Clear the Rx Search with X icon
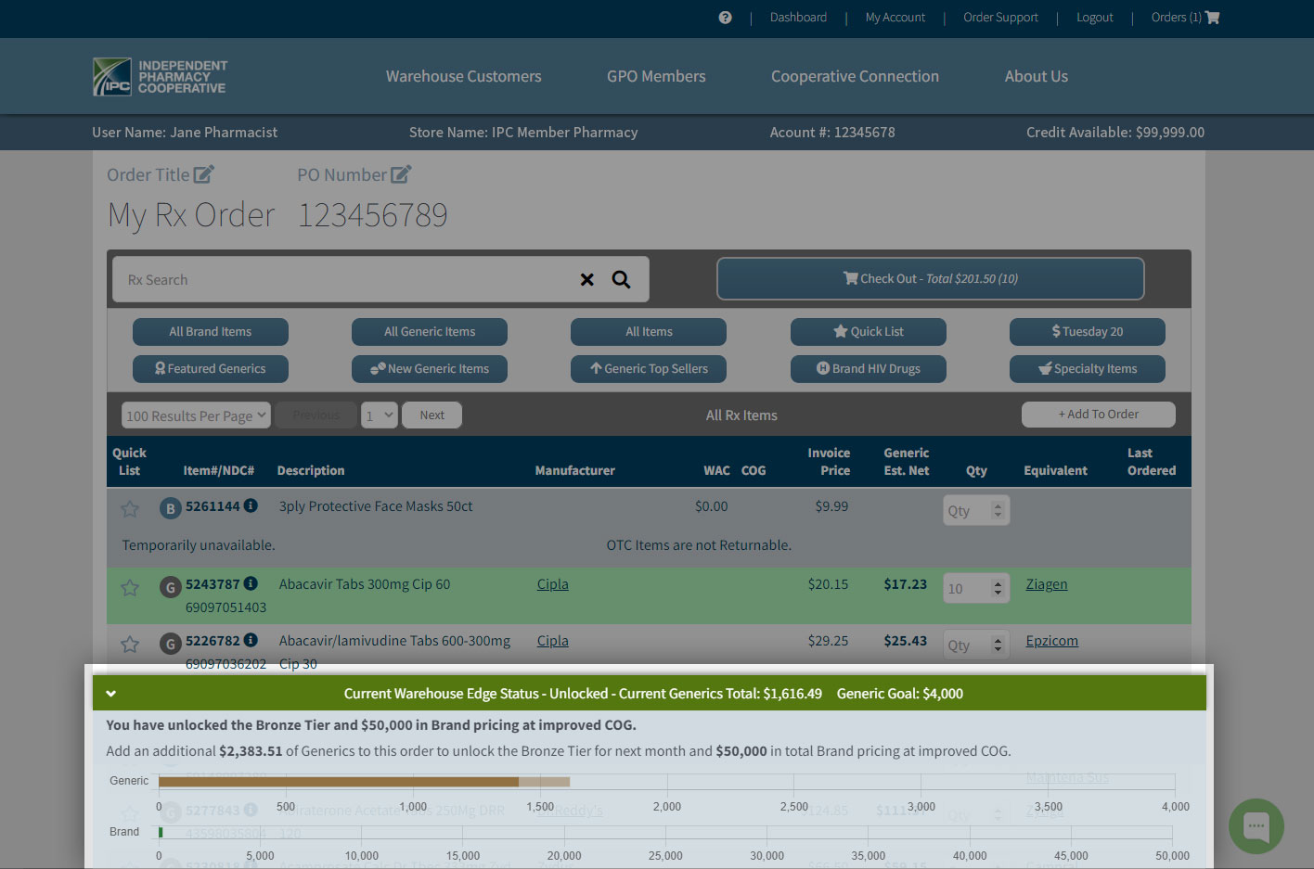1314x869 pixels. (x=587, y=279)
